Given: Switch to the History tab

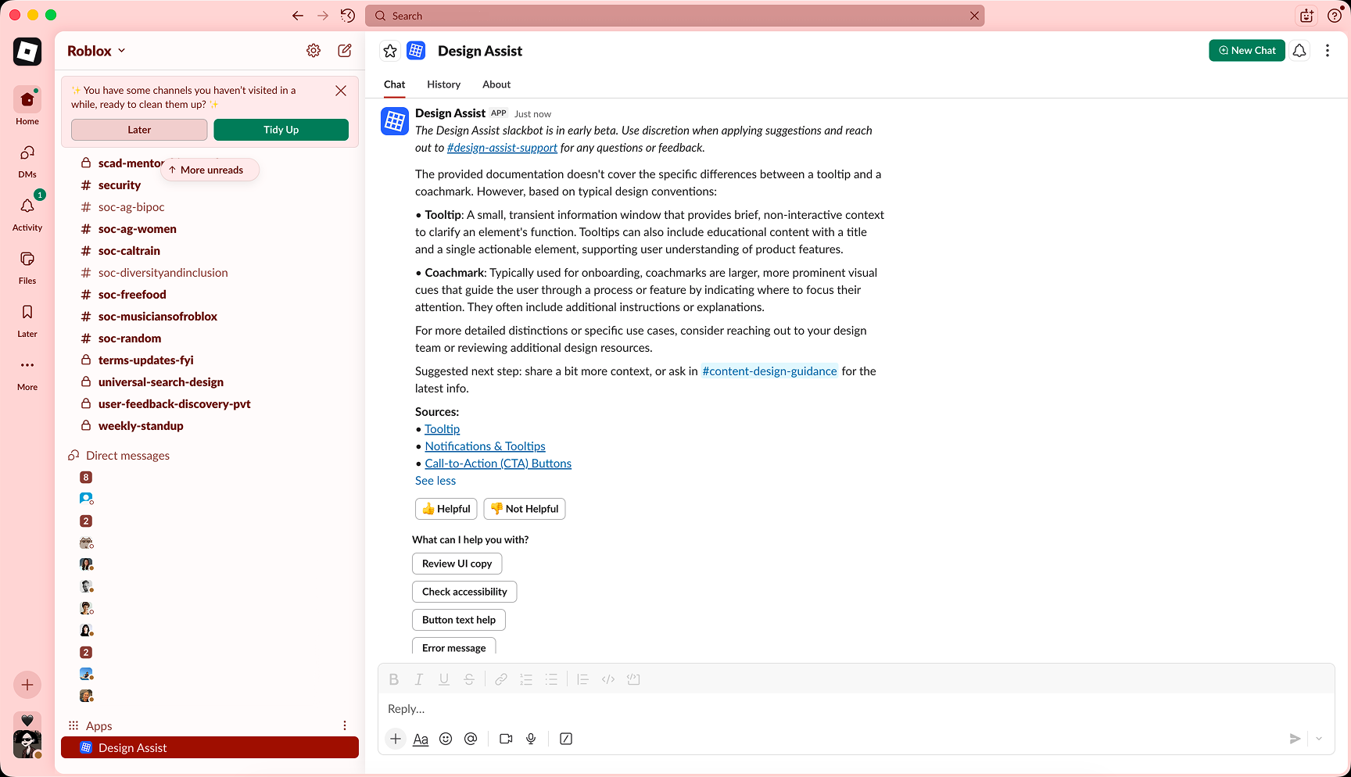Looking at the screenshot, I should coord(443,84).
